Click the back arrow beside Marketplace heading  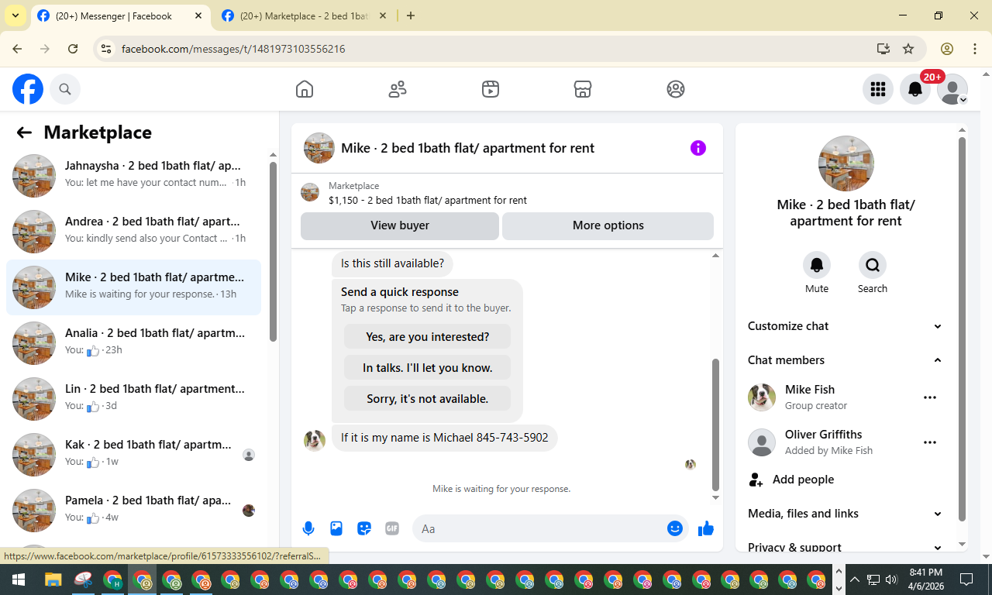pyautogui.click(x=24, y=132)
